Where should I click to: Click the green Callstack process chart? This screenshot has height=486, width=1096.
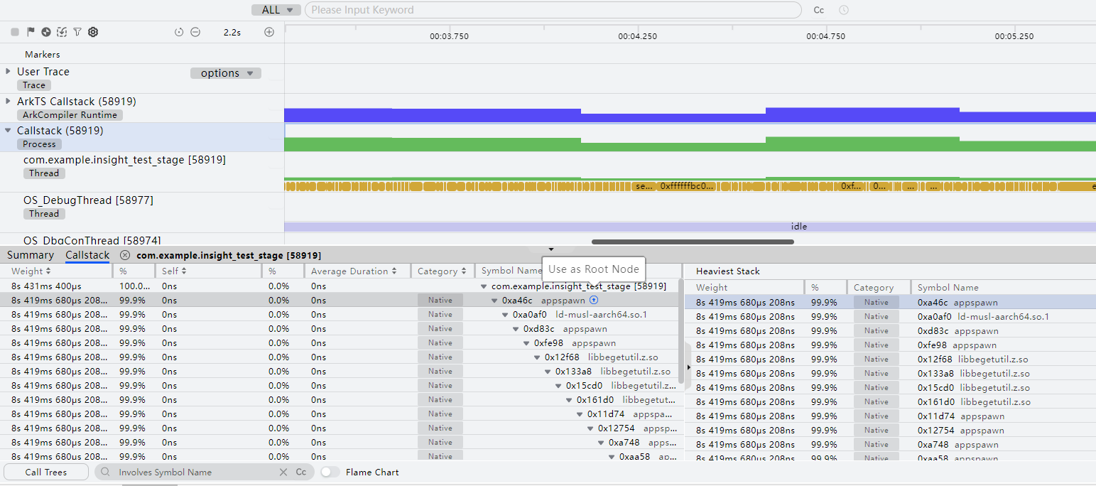click(x=690, y=144)
